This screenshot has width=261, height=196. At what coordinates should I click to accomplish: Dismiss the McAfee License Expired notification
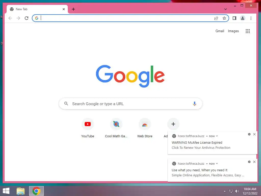point(254,134)
